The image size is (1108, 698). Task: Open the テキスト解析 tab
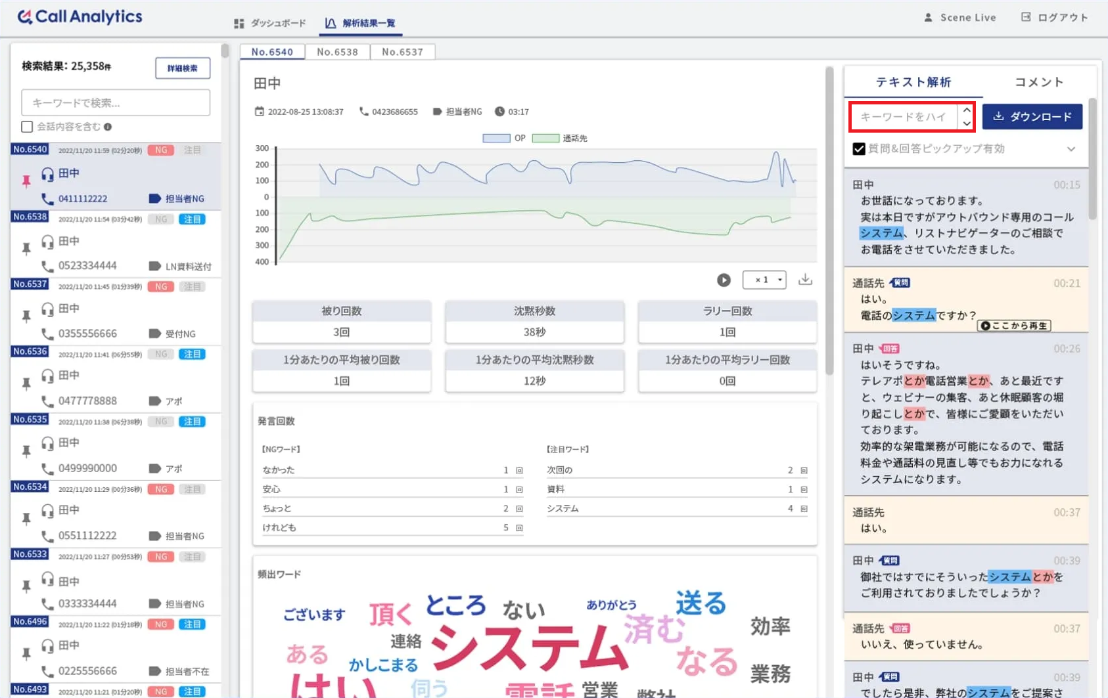(913, 82)
